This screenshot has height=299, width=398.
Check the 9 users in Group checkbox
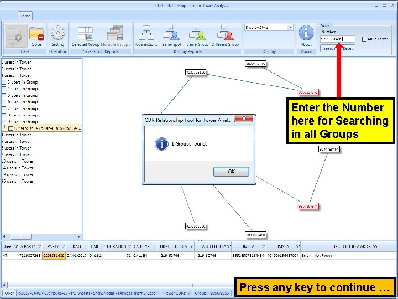click(x=4, y=122)
